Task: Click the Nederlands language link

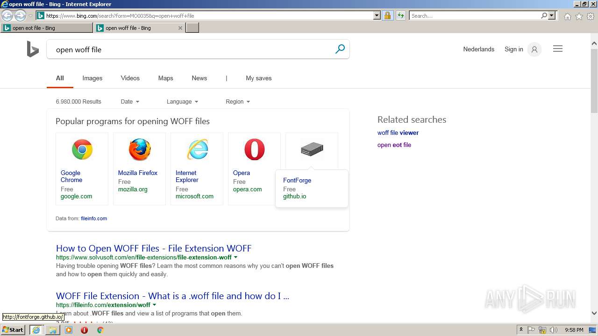Action: [x=478, y=49]
